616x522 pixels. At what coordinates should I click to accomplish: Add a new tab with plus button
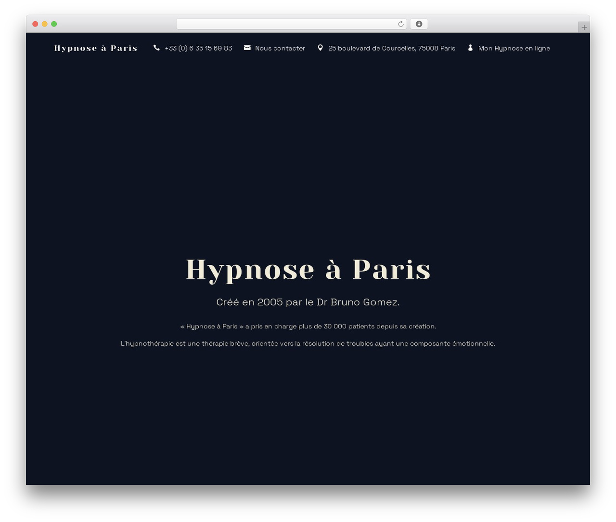coord(584,27)
